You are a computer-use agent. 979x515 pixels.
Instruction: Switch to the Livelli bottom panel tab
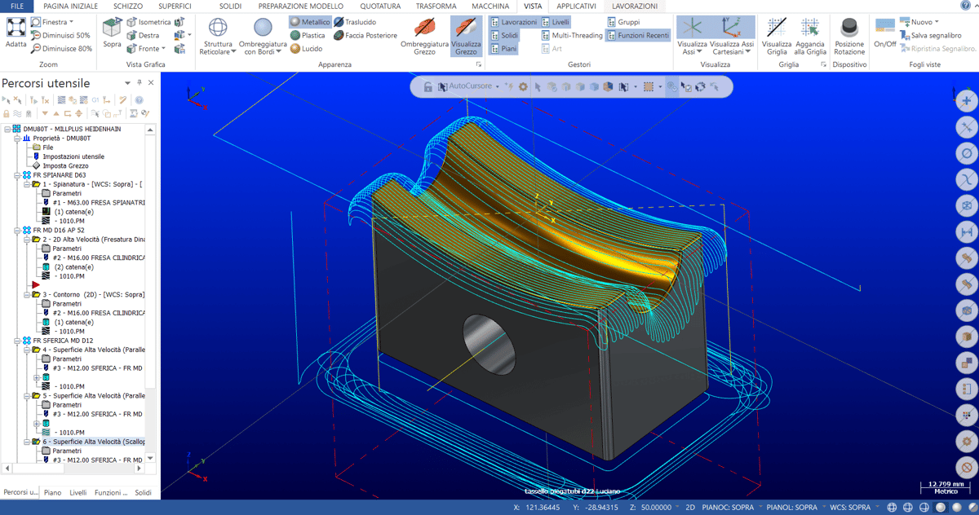coord(78,492)
